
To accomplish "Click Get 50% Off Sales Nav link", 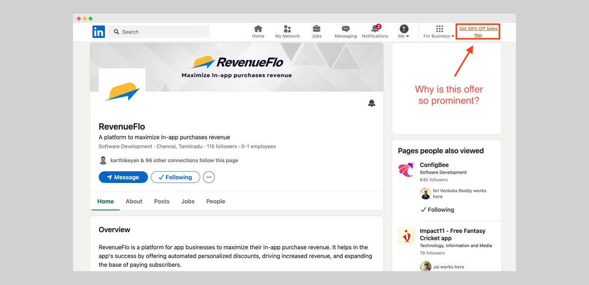I will click(478, 32).
